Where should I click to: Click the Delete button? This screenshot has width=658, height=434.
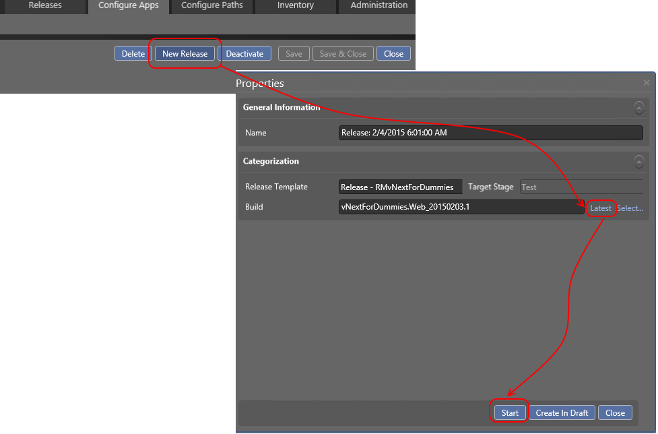133,54
